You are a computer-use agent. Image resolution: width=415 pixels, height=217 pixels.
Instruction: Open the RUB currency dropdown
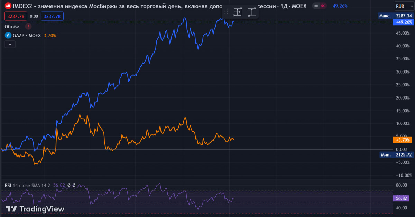404,6
